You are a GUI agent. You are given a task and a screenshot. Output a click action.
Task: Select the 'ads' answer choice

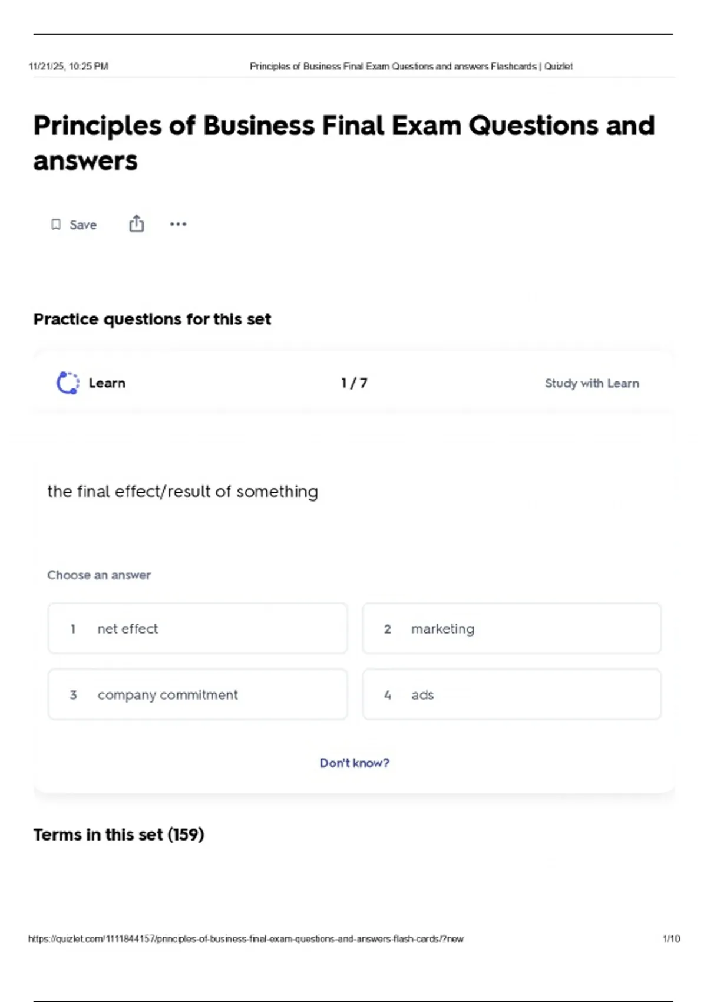[x=511, y=694]
